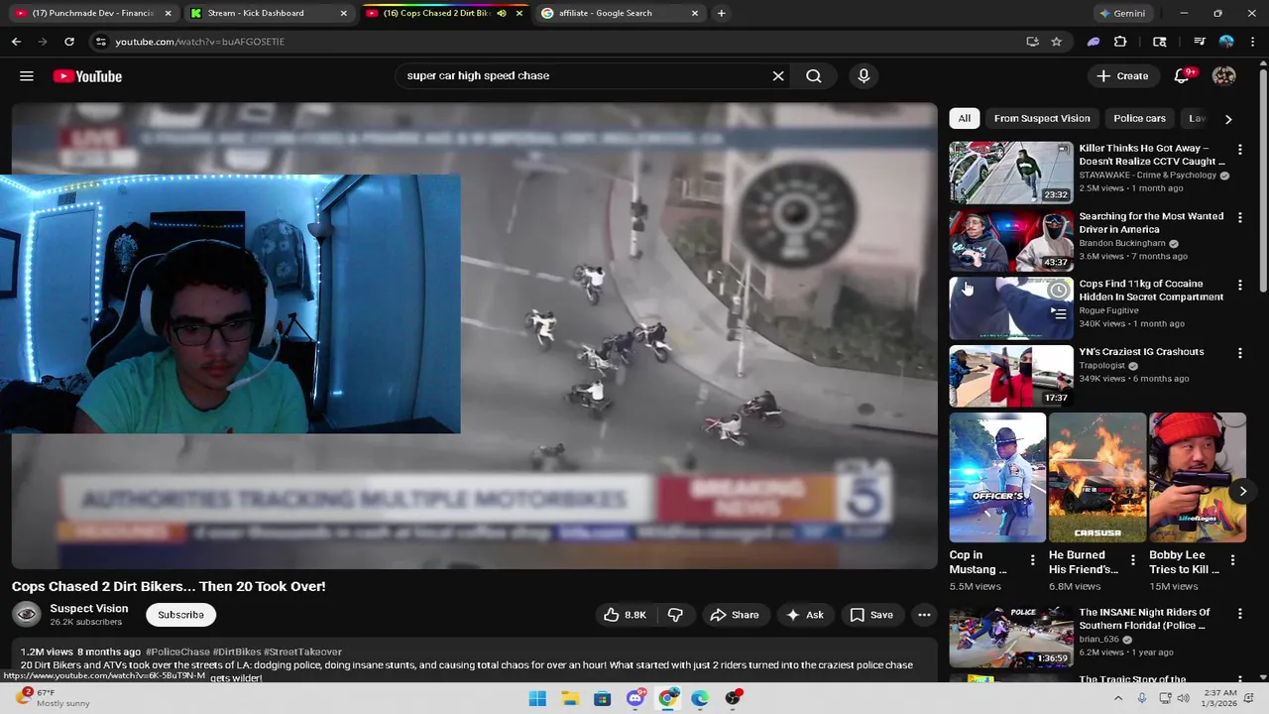Screen dimensions: 1269x714
Task: Click the Create button
Action: pos(1122,76)
